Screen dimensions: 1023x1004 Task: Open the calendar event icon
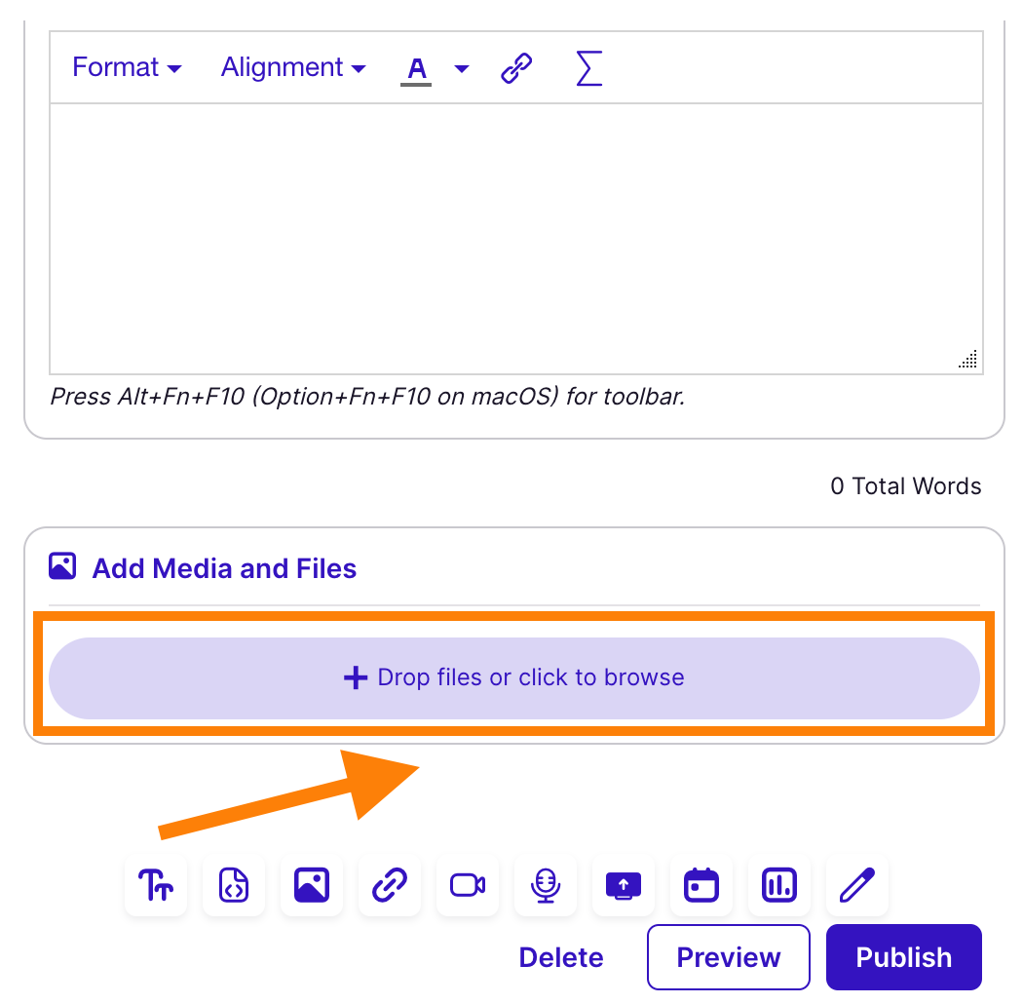pos(701,885)
